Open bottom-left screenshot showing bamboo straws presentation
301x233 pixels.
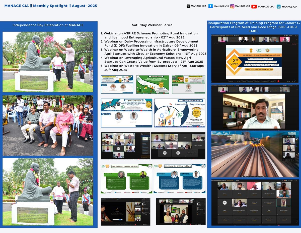pyautogui.click(x=125, y=212)
